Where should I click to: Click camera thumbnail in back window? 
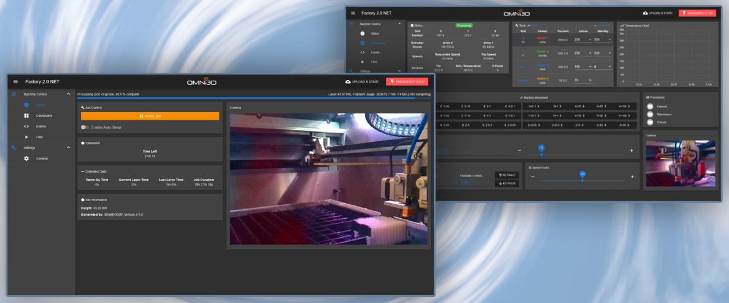(680, 164)
